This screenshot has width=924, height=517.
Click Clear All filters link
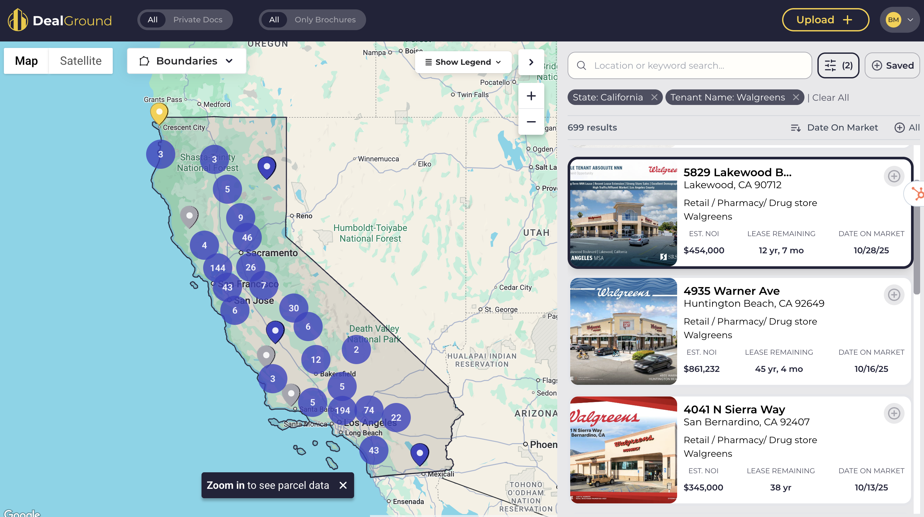pos(830,98)
